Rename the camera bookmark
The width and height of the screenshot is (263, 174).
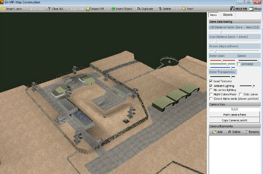[251, 132]
